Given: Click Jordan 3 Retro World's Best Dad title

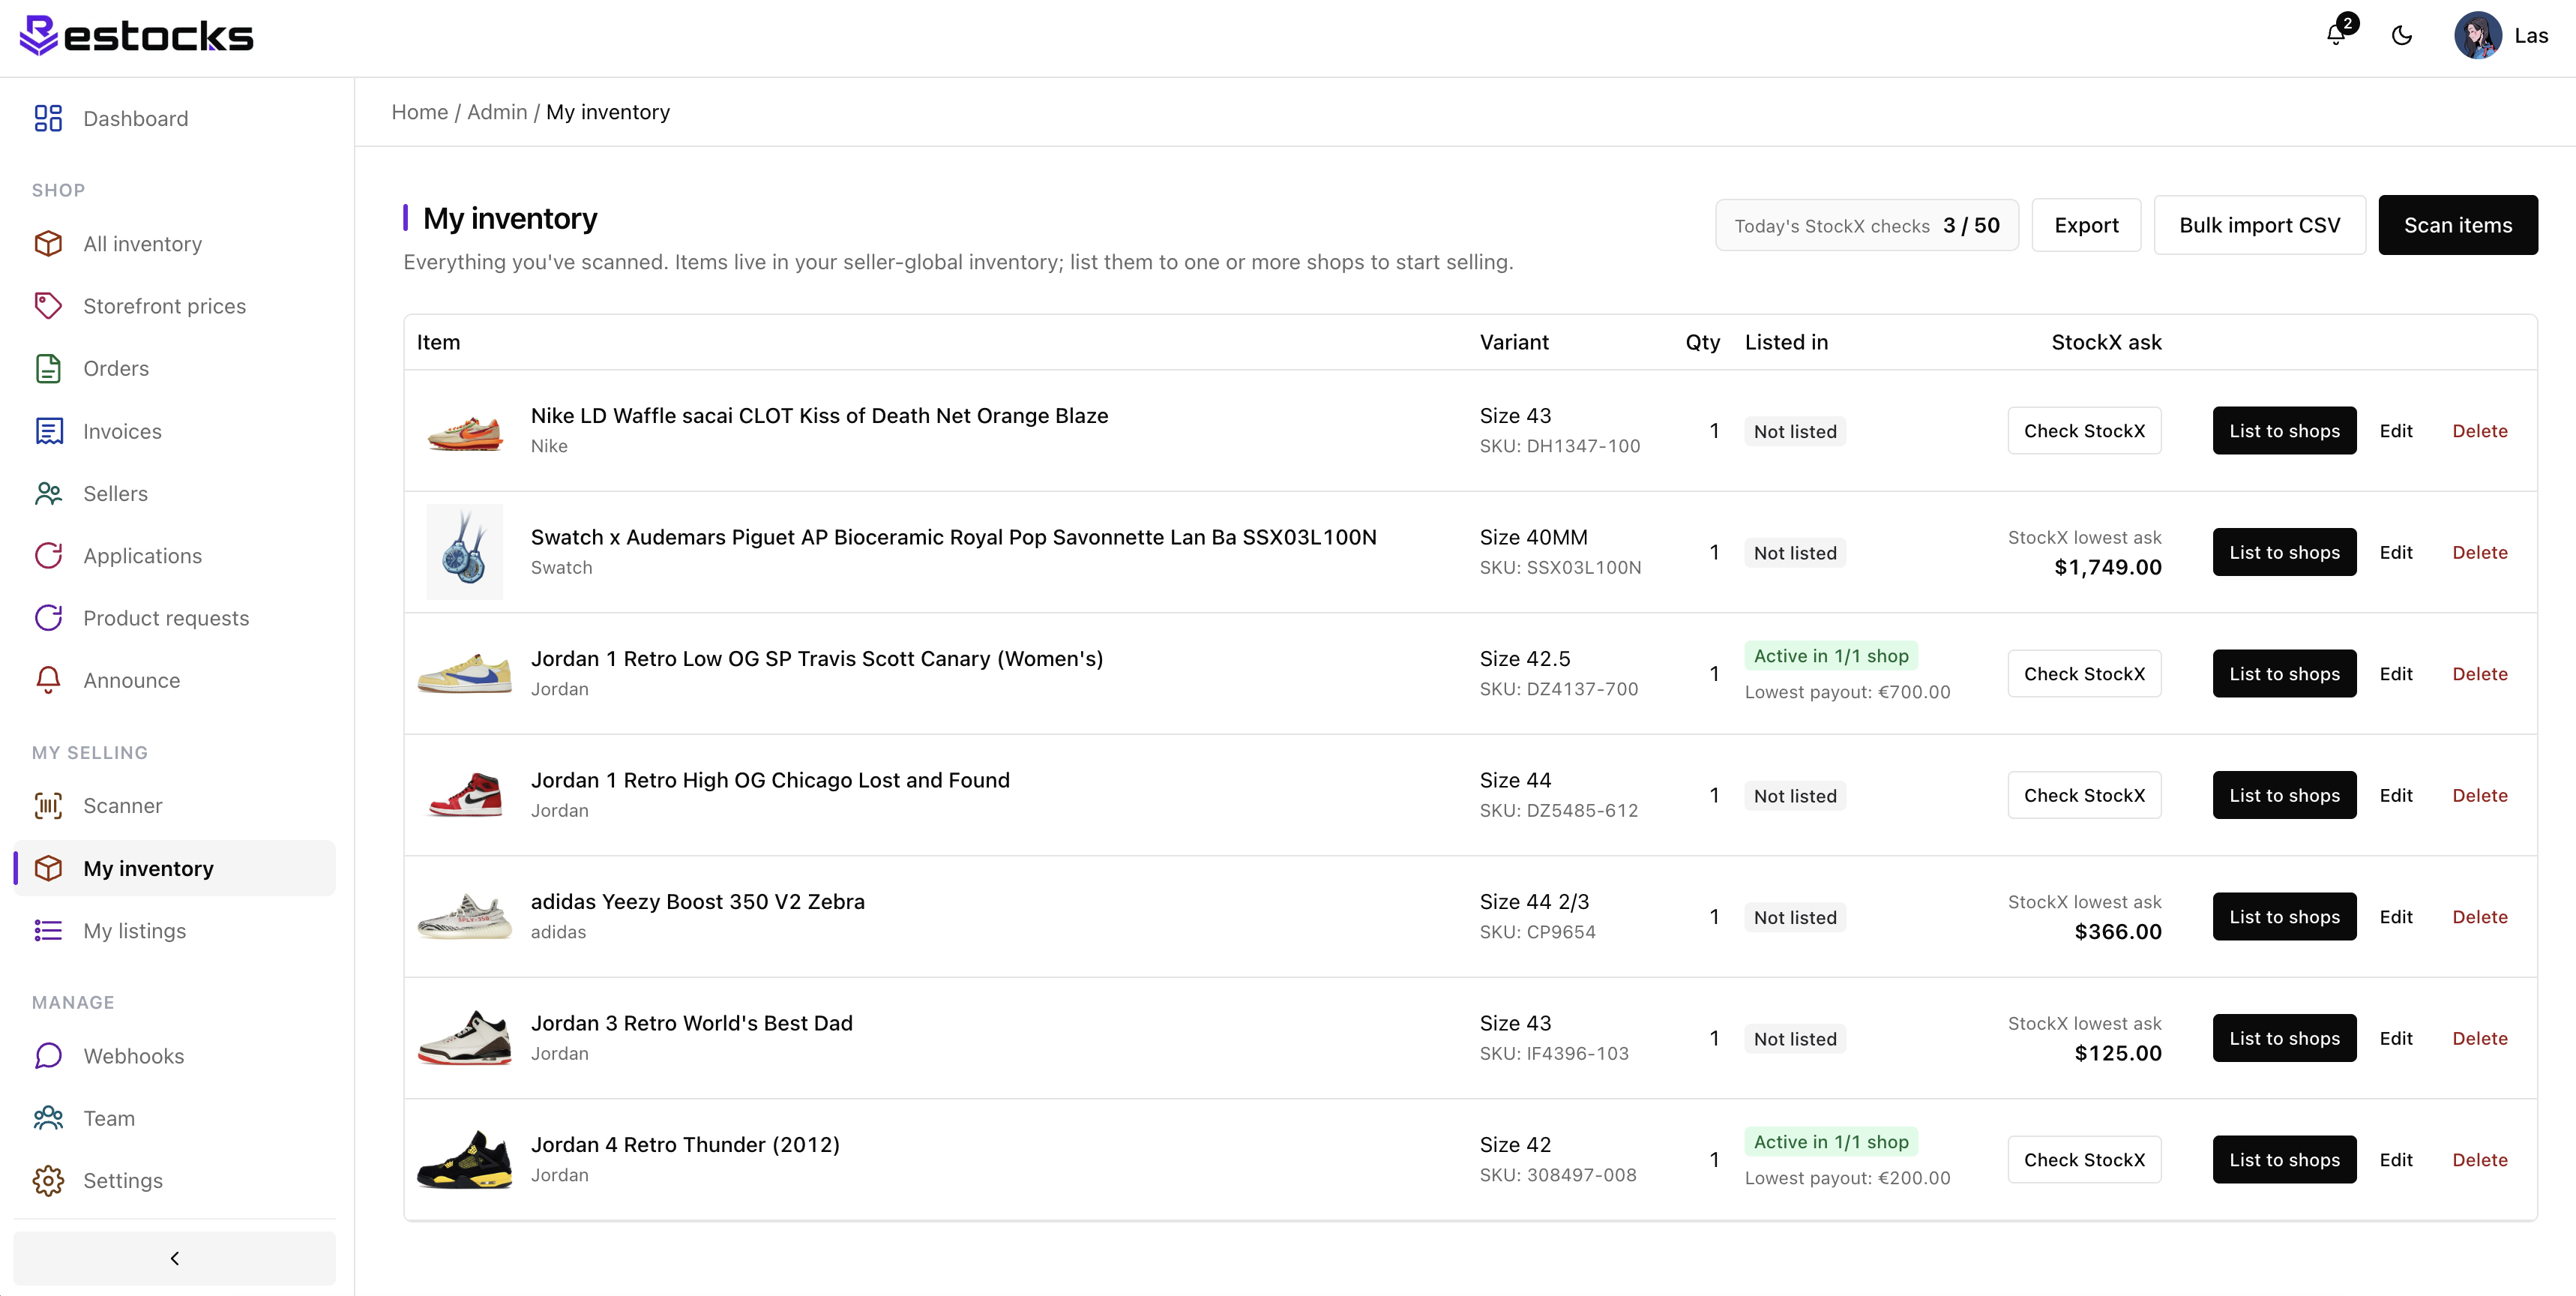Looking at the screenshot, I should click(x=691, y=1023).
